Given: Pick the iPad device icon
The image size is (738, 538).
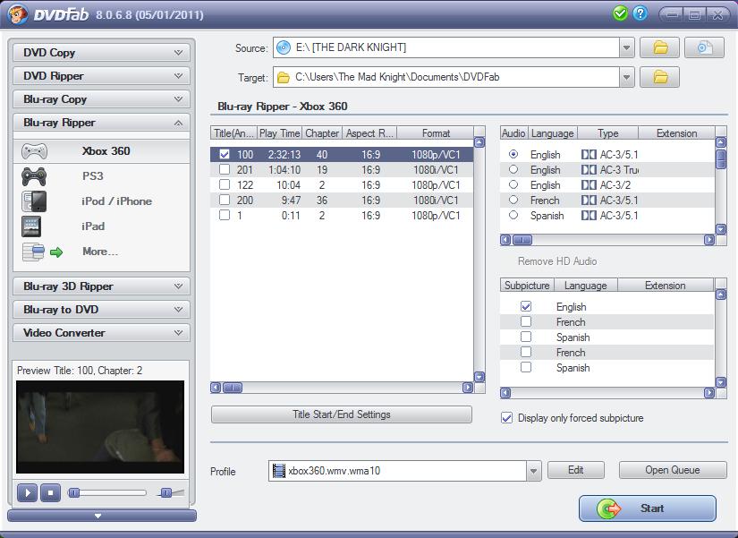Looking at the screenshot, I should click(33, 226).
